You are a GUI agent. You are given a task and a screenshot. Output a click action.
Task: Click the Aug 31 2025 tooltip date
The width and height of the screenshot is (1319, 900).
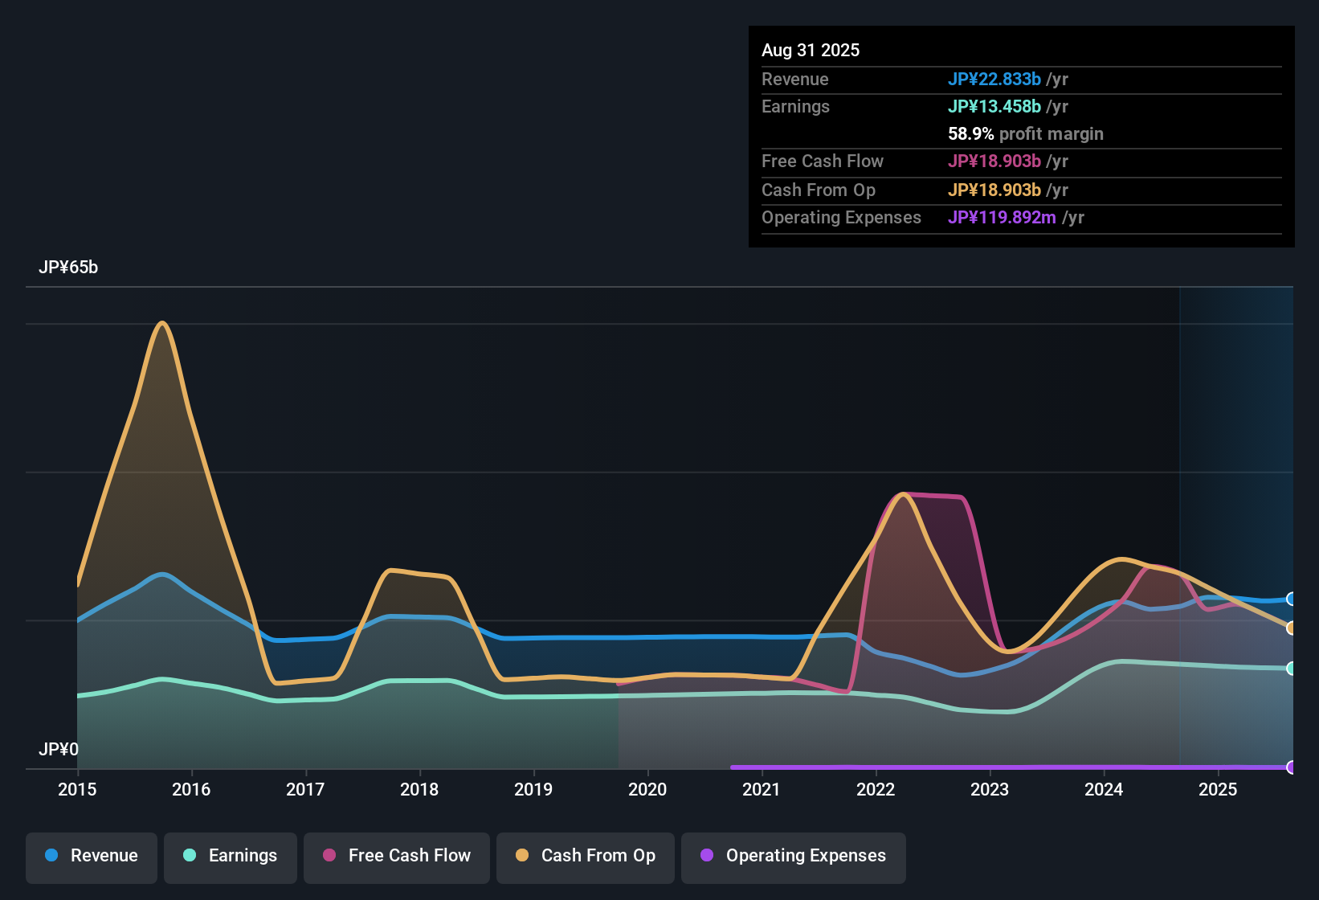pos(811,51)
